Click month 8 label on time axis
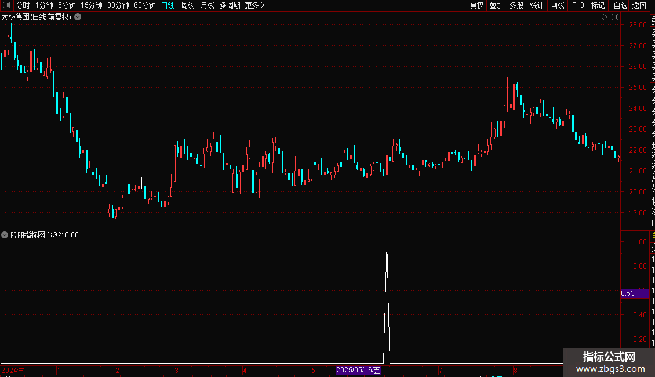The height and width of the screenshot is (377, 655). (515, 370)
